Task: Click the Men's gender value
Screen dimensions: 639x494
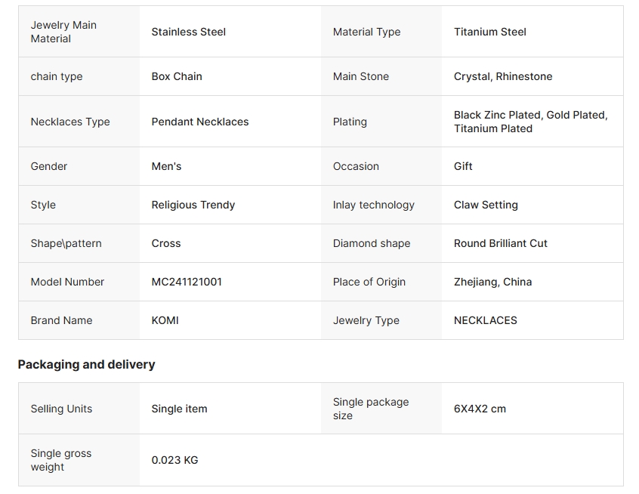Action: 166,166
